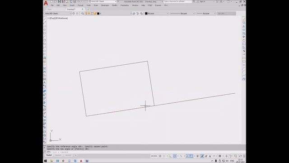The height and width of the screenshot is (163, 289).
Task: Click the MODEL button in status bar
Action: [x=154, y=156]
